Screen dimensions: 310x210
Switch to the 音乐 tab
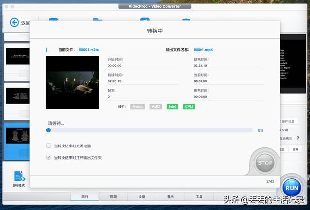coord(170,196)
